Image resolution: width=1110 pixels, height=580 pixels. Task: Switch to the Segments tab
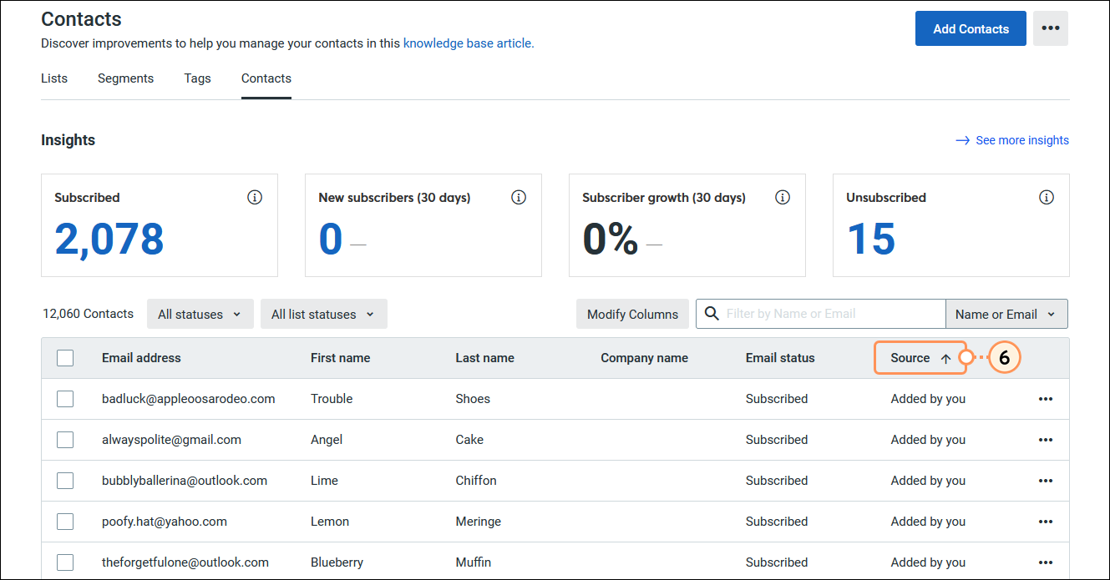point(125,78)
